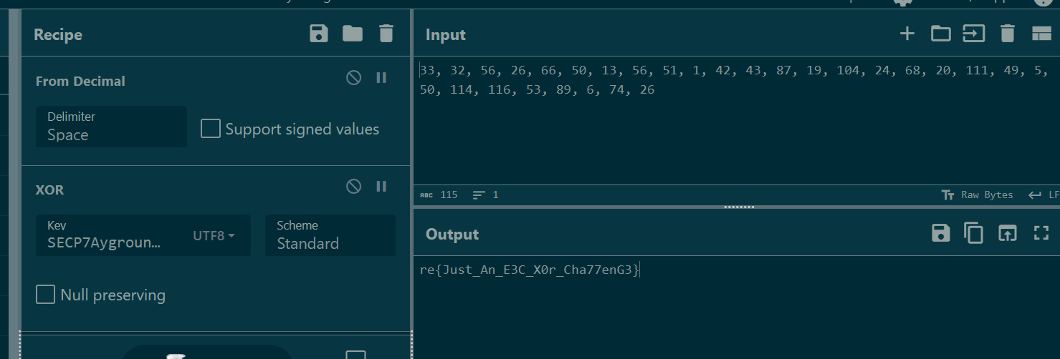The width and height of the screenshot is (1060, 359).
Task: Open the Delimiter dropdown showing Space
Action: (111, 127)
